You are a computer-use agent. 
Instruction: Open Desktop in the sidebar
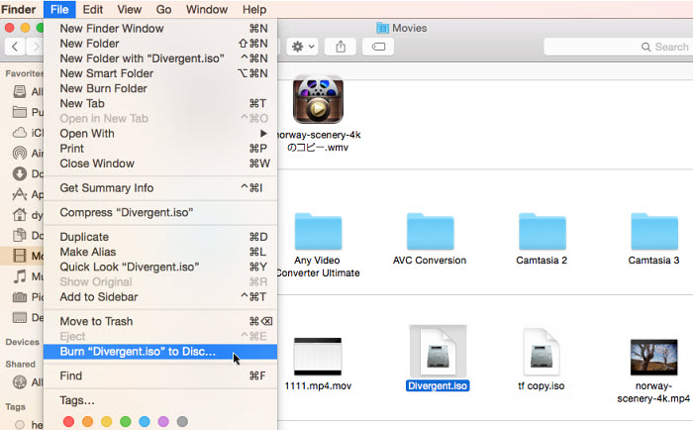pyautogui.click(x=28, y=318)
